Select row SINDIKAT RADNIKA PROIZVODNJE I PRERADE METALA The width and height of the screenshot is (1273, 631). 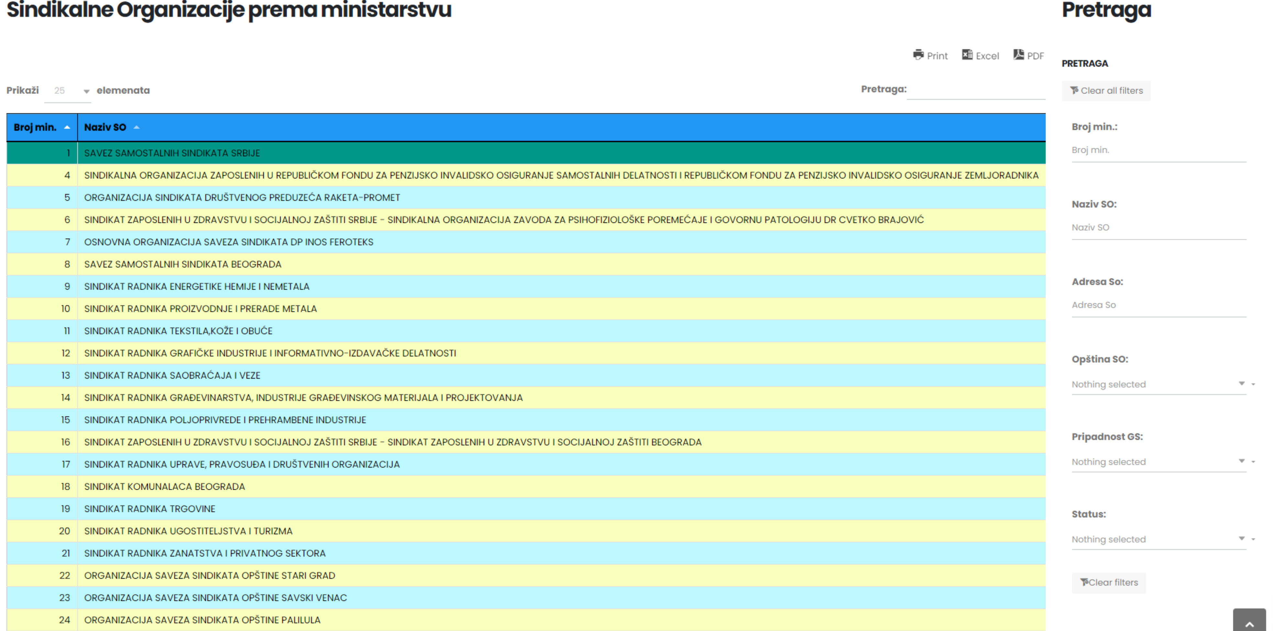(x=526, y=309)
